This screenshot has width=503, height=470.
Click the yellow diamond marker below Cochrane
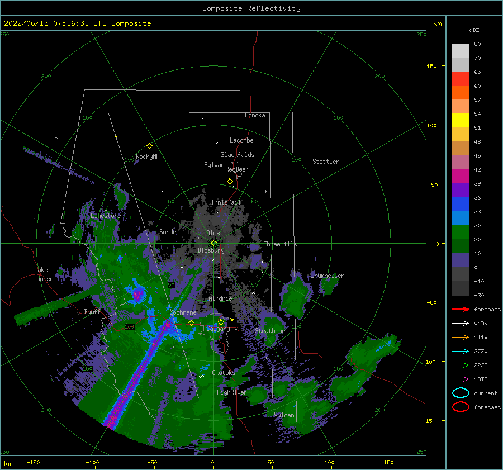[192, 323]
